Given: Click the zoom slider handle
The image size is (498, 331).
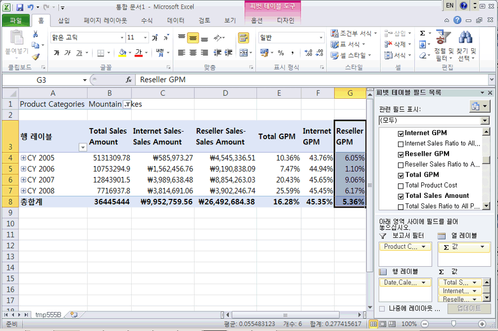Looking at the screenshot, I should pos(454,324).
